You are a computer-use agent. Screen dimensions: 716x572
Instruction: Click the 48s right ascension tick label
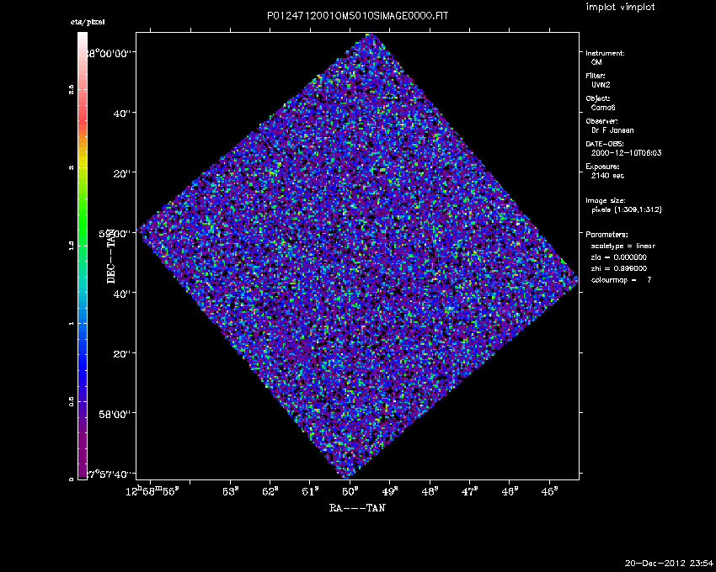pyautogui.click(x=430, y=491)
